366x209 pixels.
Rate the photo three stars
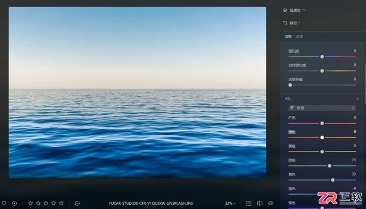[x=46, y=203]
